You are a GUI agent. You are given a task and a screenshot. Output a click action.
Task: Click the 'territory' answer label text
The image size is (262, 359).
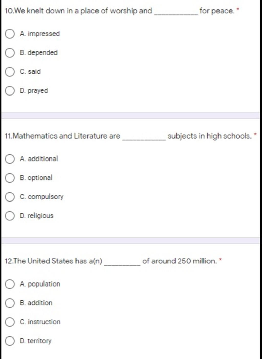pyautogui.click(x=40, y=341)
